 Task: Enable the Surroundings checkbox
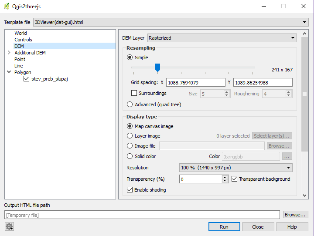click(134, 93)
